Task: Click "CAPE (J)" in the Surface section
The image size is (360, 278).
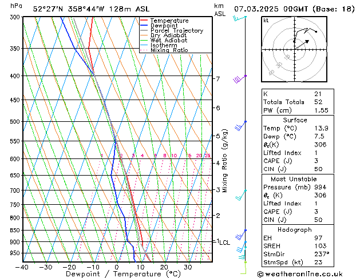Action: (x=278, y=161)
